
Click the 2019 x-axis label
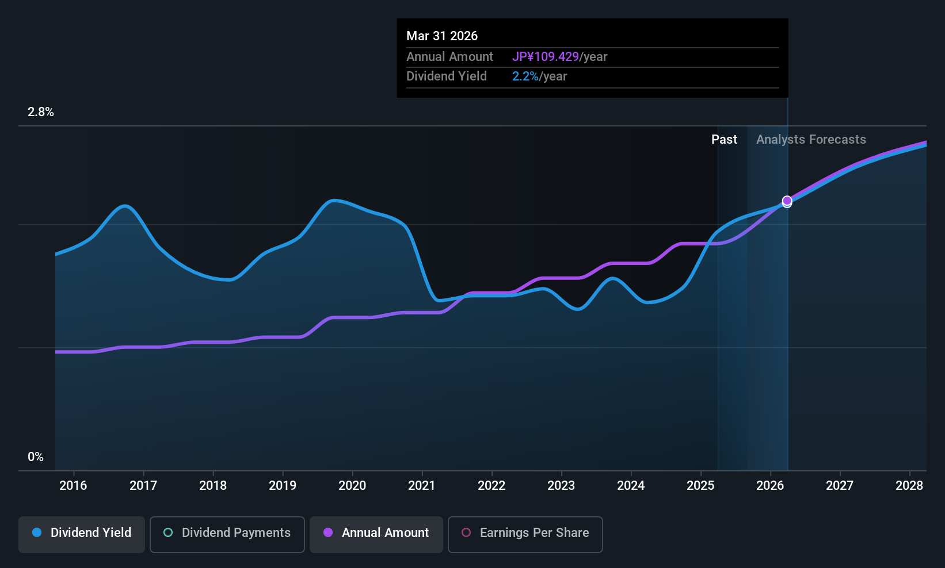pyautogui.click(x=283, y=485)
